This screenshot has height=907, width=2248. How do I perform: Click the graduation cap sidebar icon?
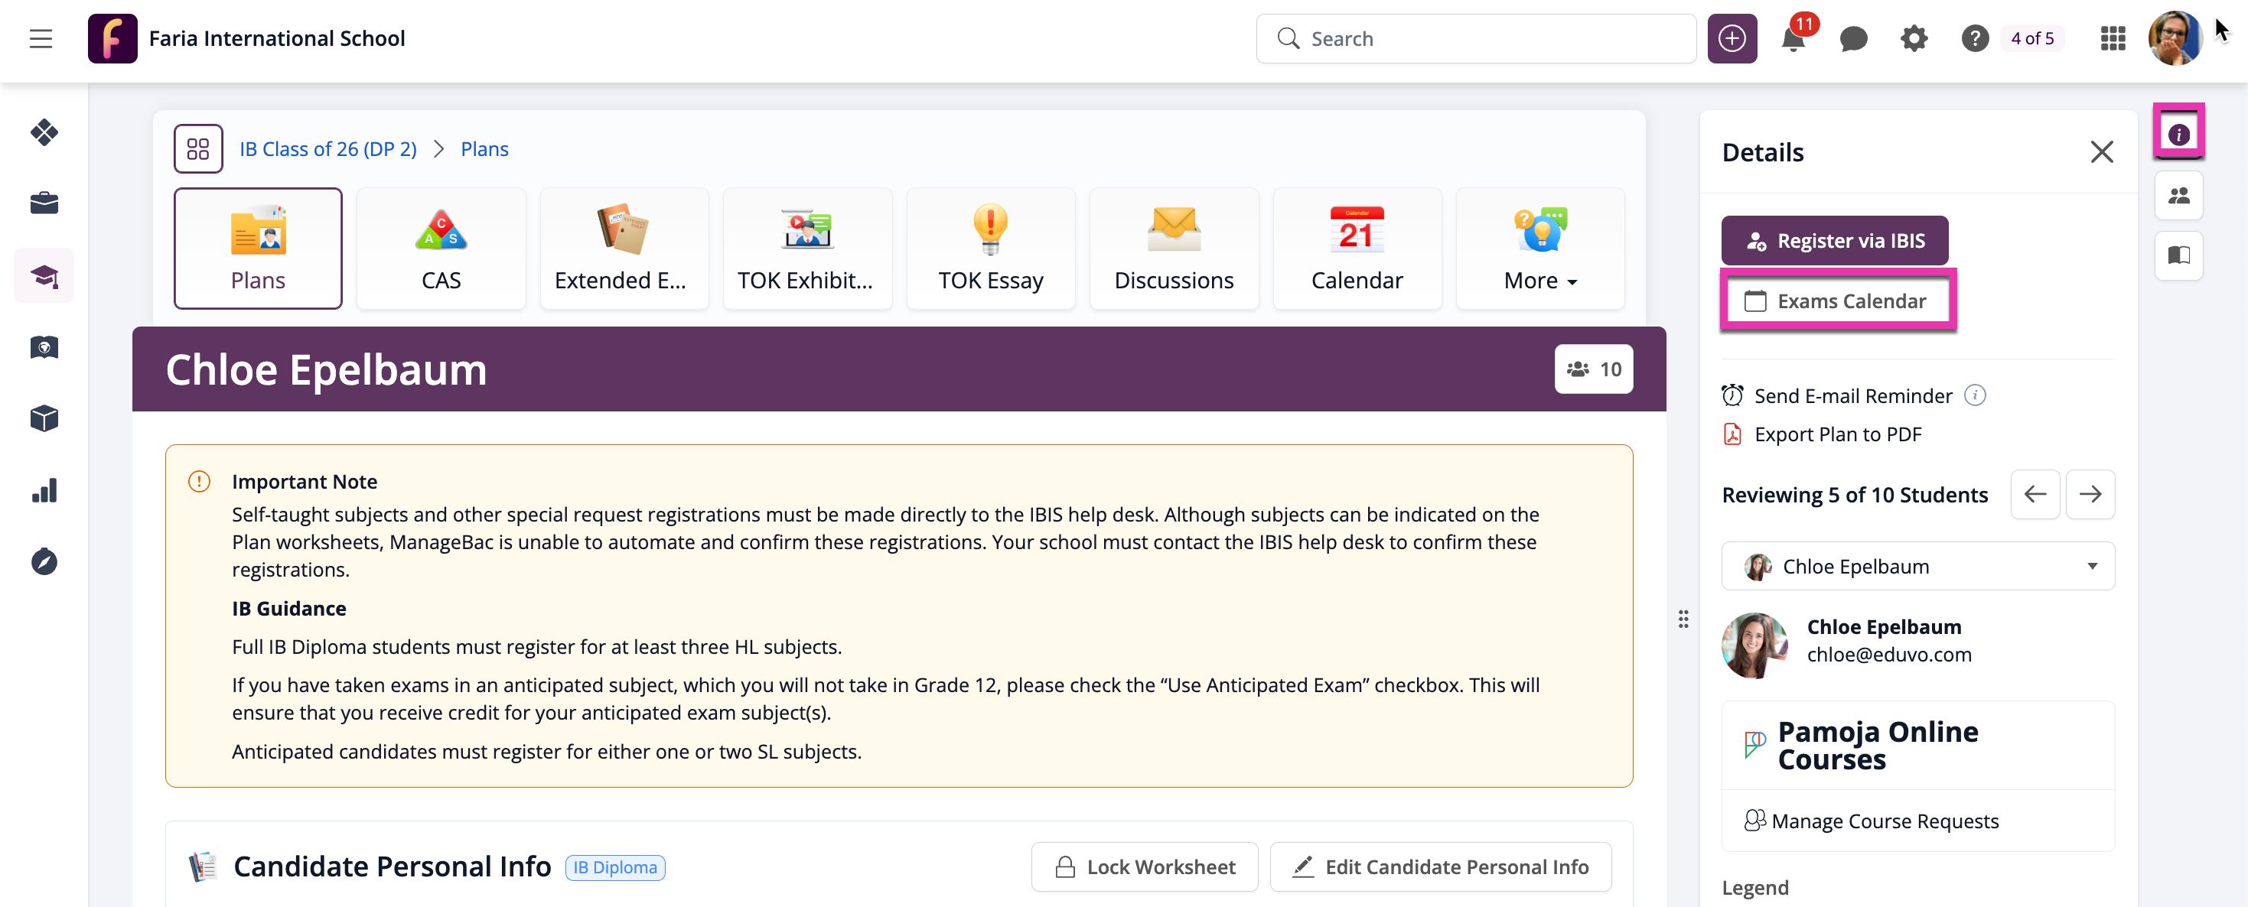point(44,277)
